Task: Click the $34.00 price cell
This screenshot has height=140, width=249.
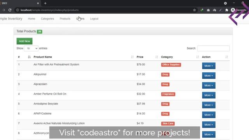Action: click(141, 84)
